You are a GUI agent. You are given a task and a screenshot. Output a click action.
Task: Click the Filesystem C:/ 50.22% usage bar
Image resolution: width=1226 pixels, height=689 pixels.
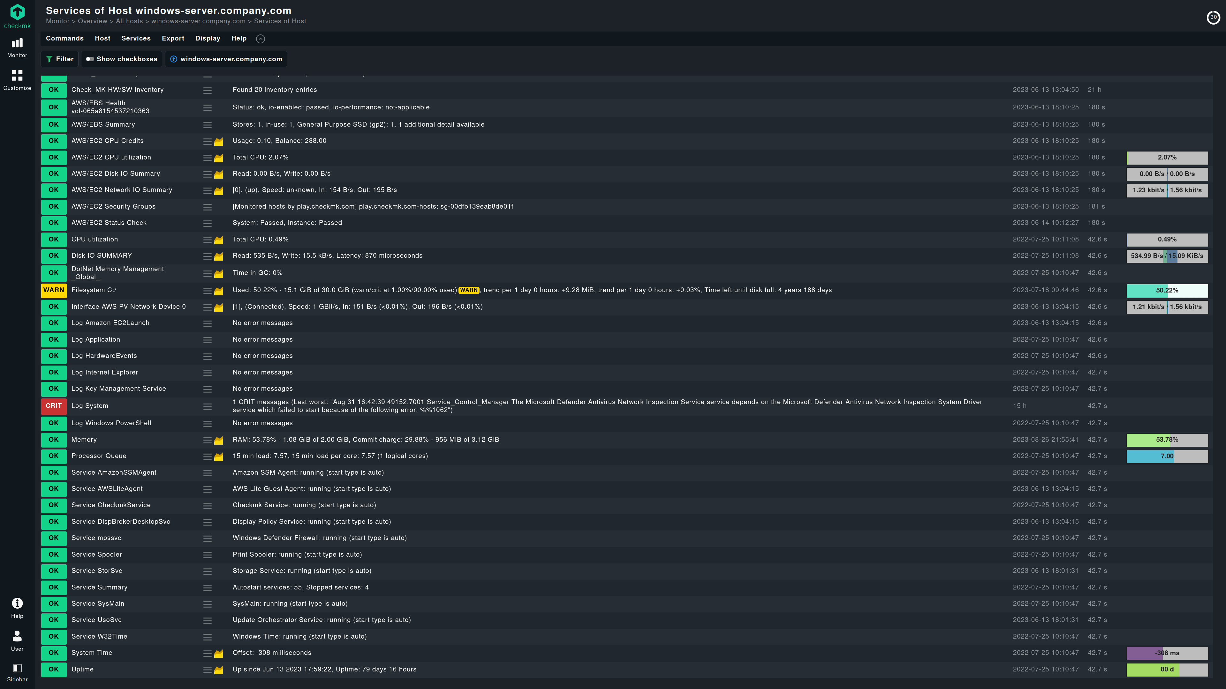click(x=1167, y=291)
